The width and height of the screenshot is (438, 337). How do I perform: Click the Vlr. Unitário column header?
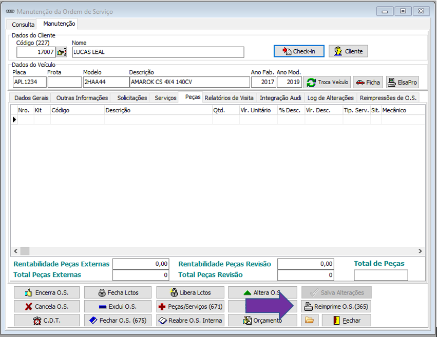click(258, 110)
